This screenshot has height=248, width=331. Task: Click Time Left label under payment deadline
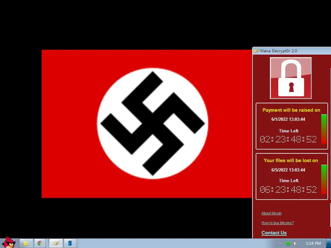[289, 131]
